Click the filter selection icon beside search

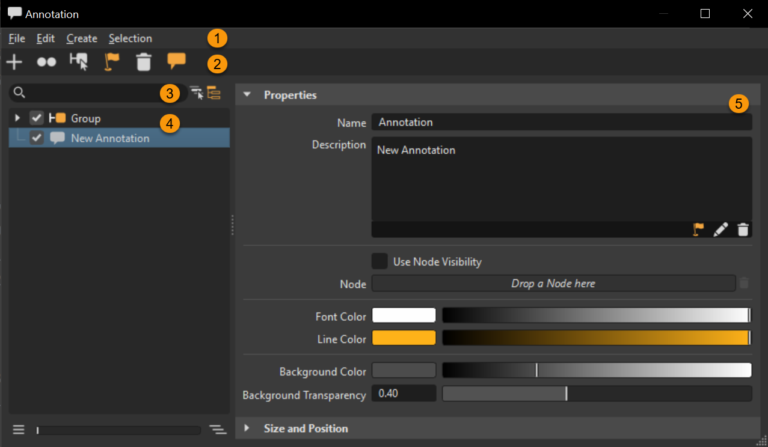pos(197,93)
